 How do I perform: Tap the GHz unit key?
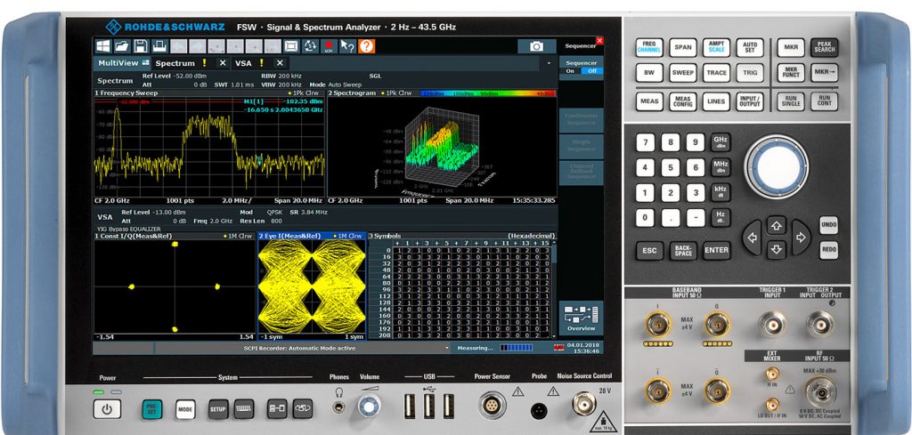point(721,142)
